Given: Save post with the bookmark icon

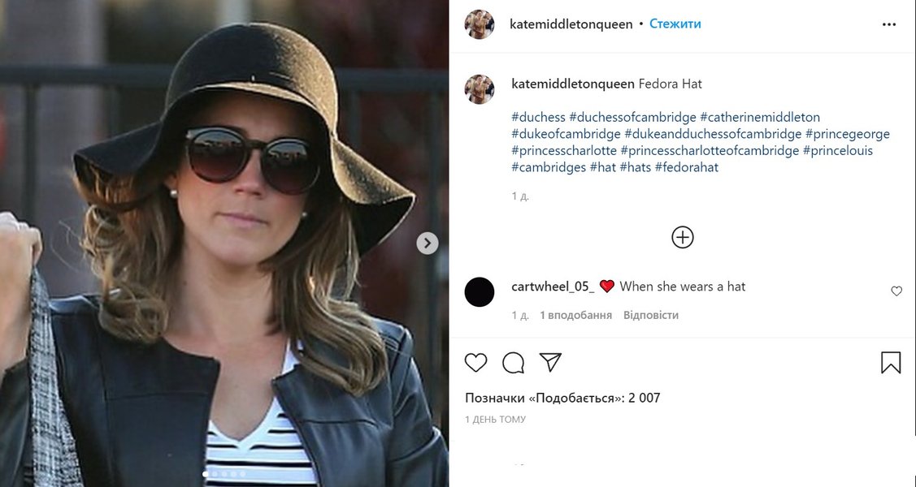Looking at the screenshot, I should (891, 363).
